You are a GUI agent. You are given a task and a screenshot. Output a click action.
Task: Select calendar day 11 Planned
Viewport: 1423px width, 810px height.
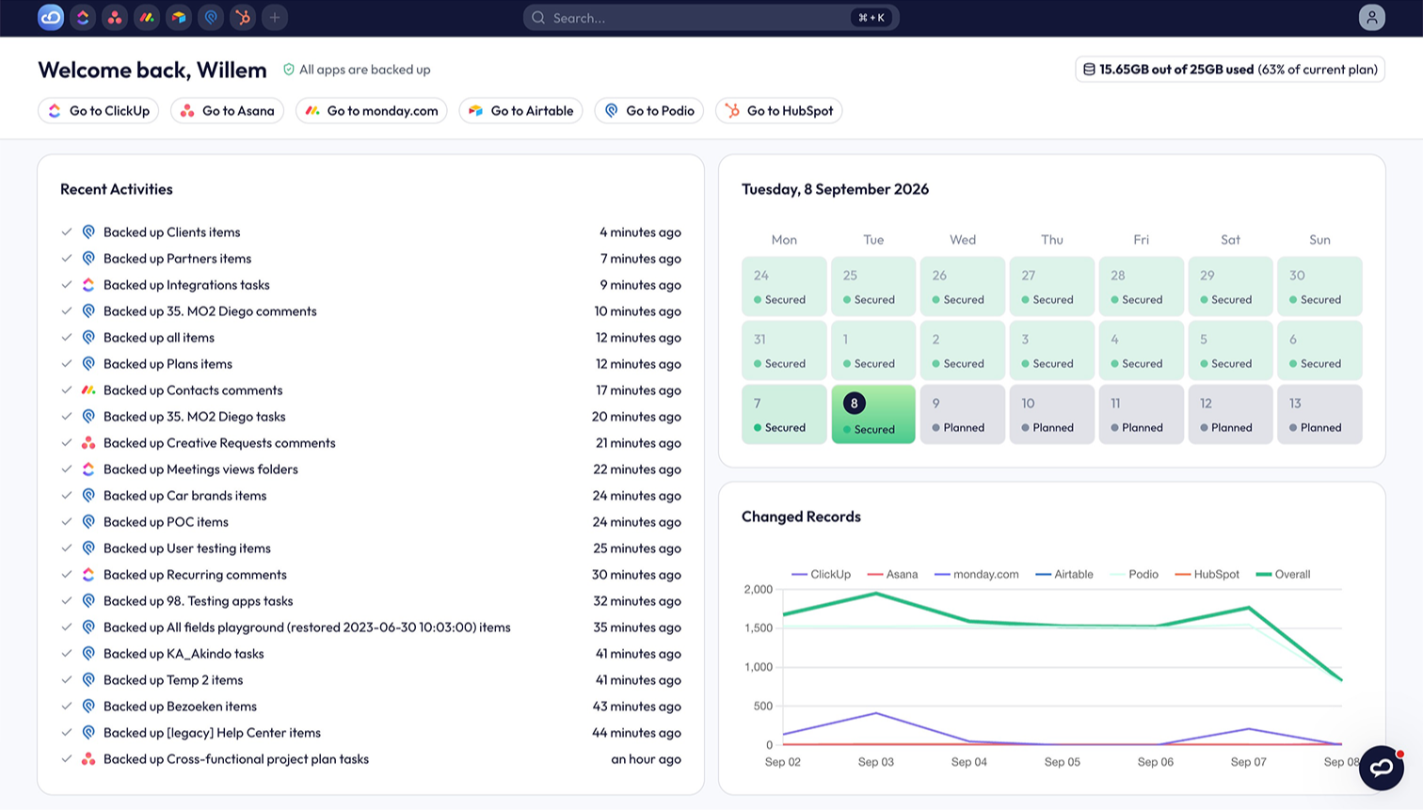[x=1141, y=414]
